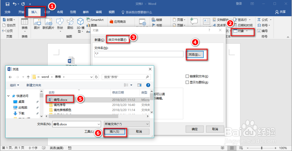Image resolution: width=292 pixels, height=151 pixels.
Task: Click the Undo arrow in quick access toolbar
Action: pos(15,4)
